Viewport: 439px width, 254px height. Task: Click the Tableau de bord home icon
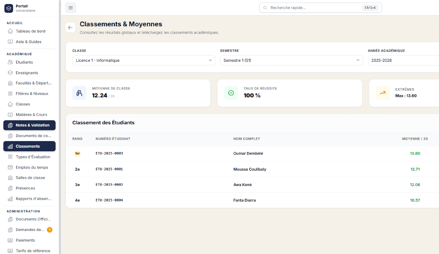pos(10,31)
